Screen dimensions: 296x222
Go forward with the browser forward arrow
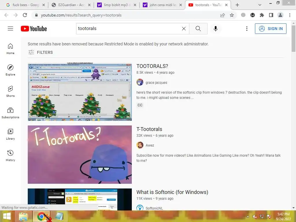click(16, 15)
